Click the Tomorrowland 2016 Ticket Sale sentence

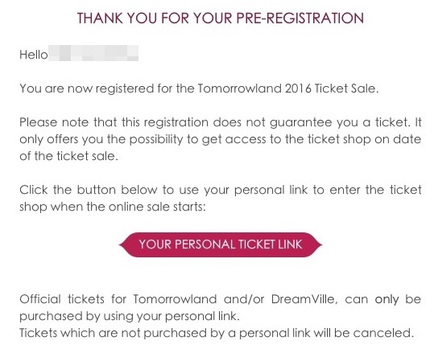point(199,88)
